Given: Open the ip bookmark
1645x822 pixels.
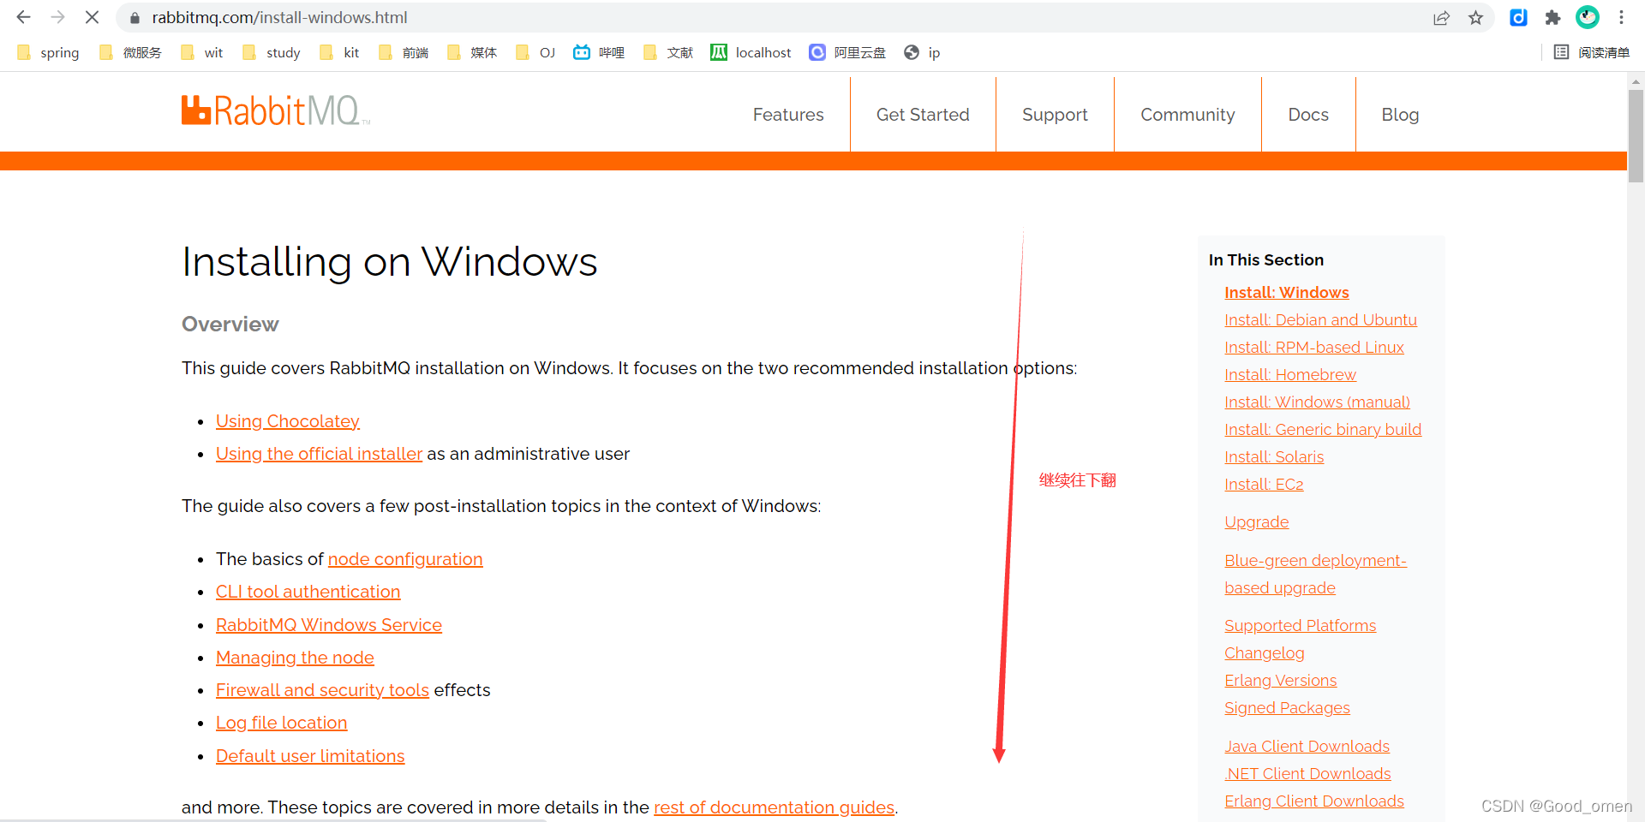Looking at the screenshot, I should (x=922, y=52).
